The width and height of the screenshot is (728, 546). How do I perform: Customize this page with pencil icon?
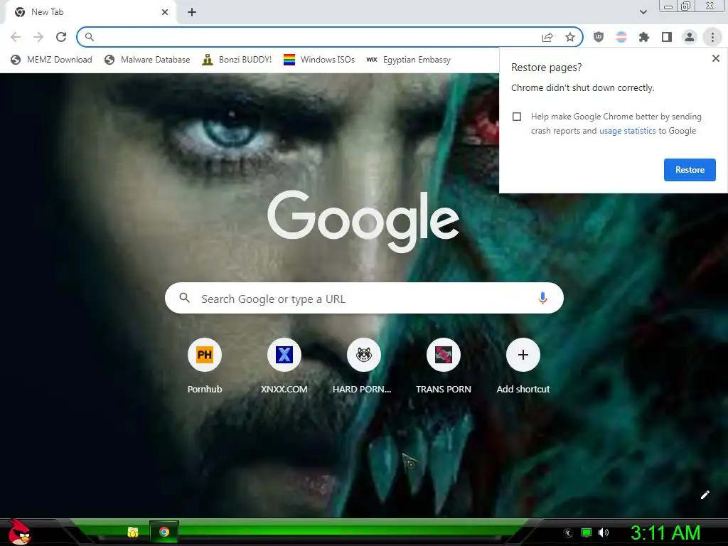pos(705,495)
